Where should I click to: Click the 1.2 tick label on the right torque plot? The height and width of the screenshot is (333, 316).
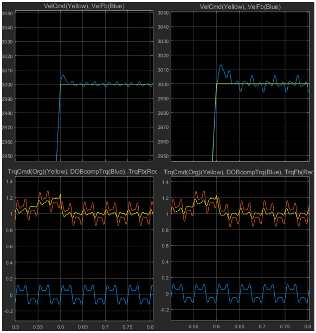165,198
